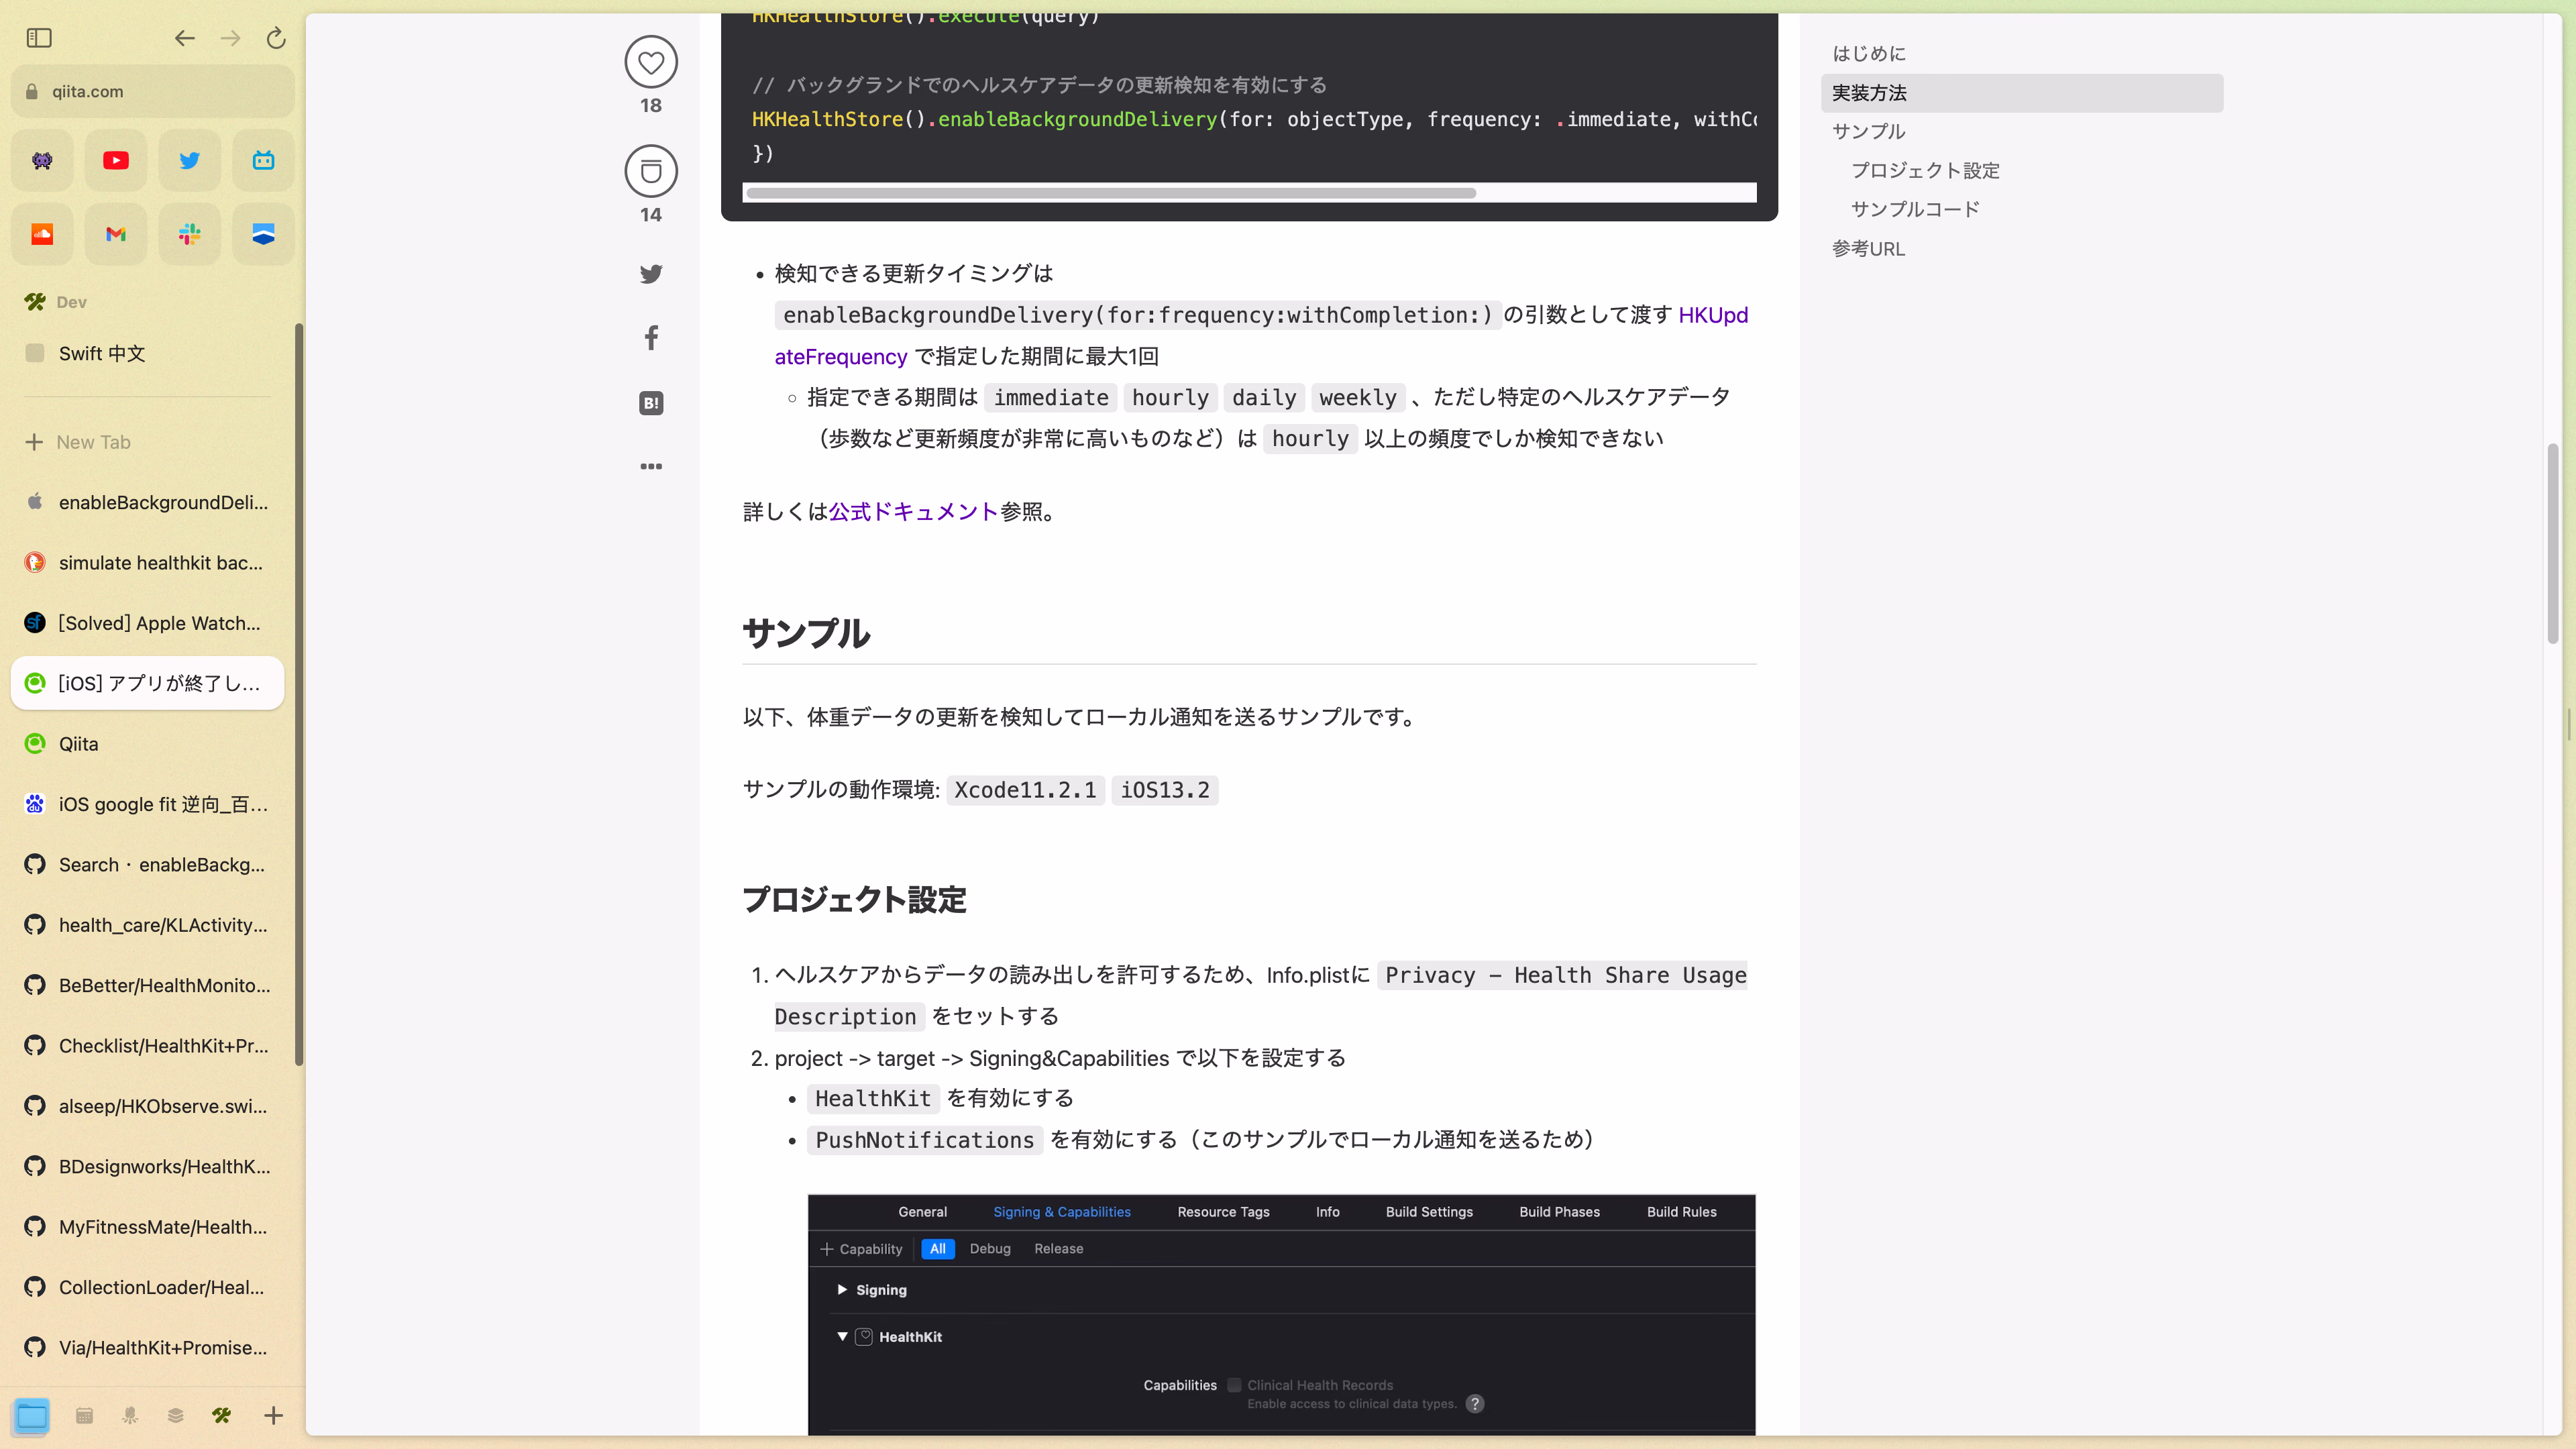Expand the Signing section triangle
Image resolution: width=2576 pixels, height=1449 pixels.
tap(842, 1290)
